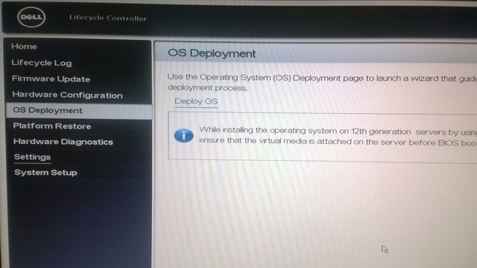Open the Settings menu entry
The height and width of the screenshot is (268, 477).
(x=32, y=157)
